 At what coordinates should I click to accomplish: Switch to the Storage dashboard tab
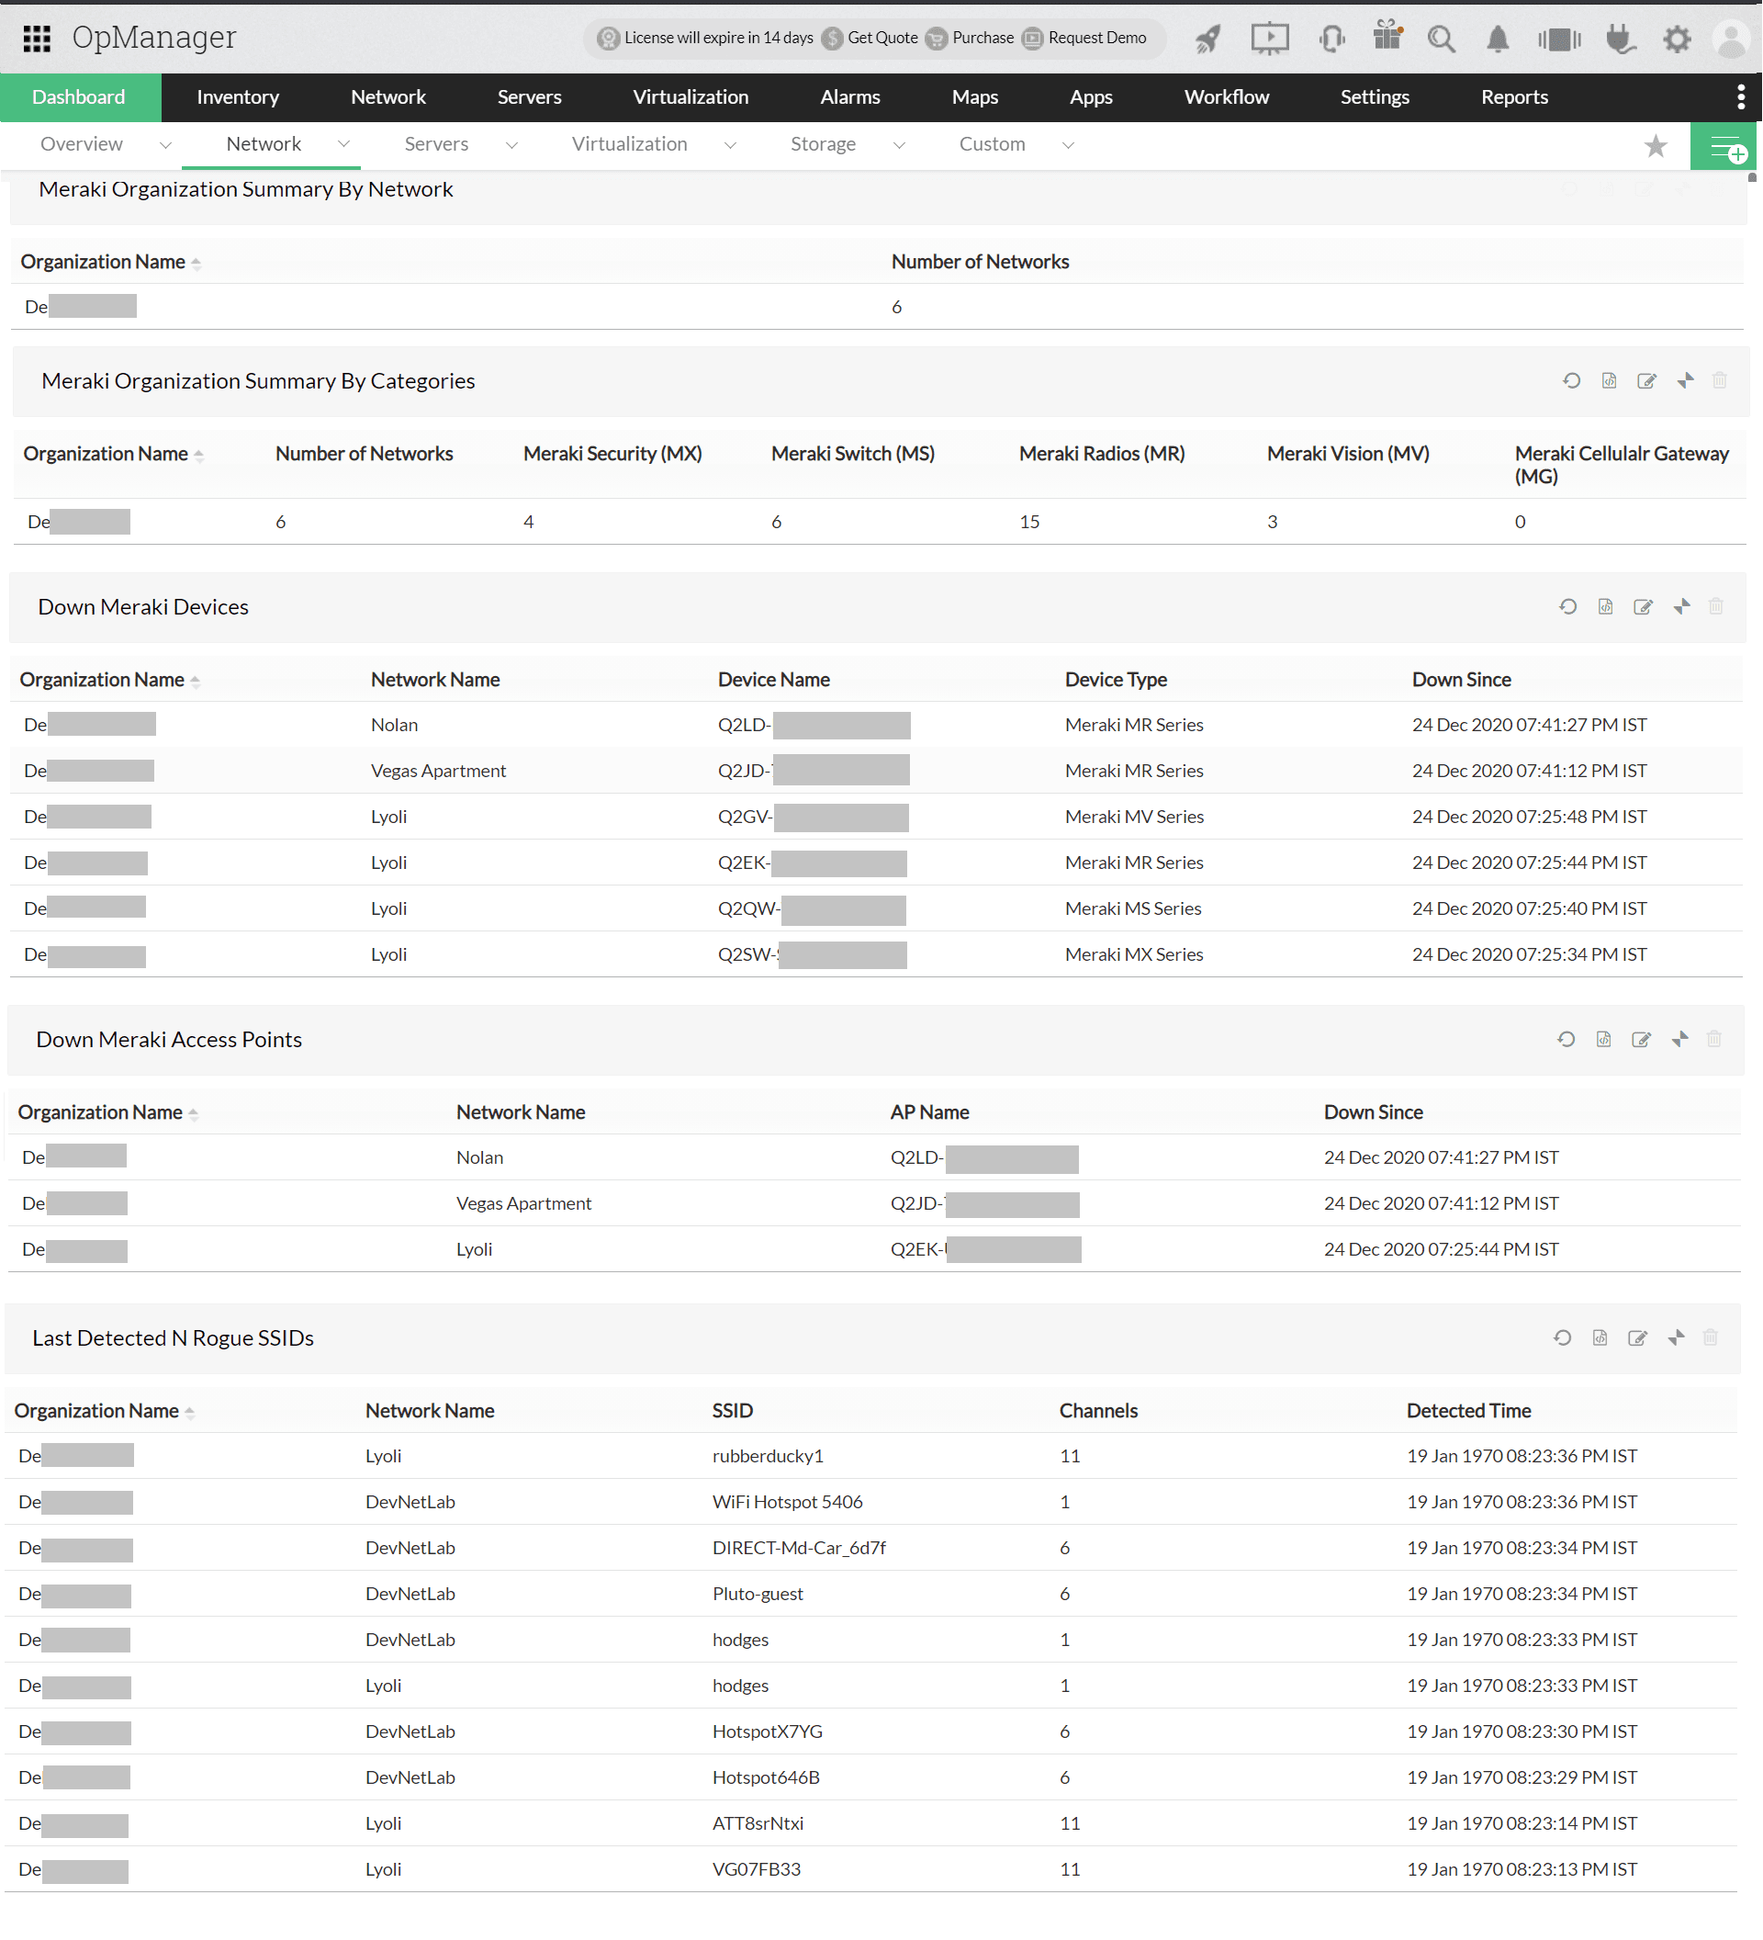(823, 144)
